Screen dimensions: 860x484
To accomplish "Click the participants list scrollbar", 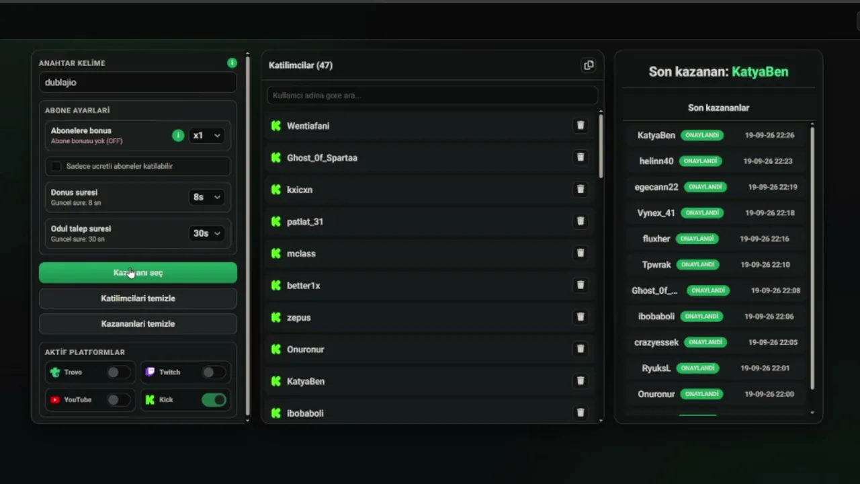I will click(601, 147).
